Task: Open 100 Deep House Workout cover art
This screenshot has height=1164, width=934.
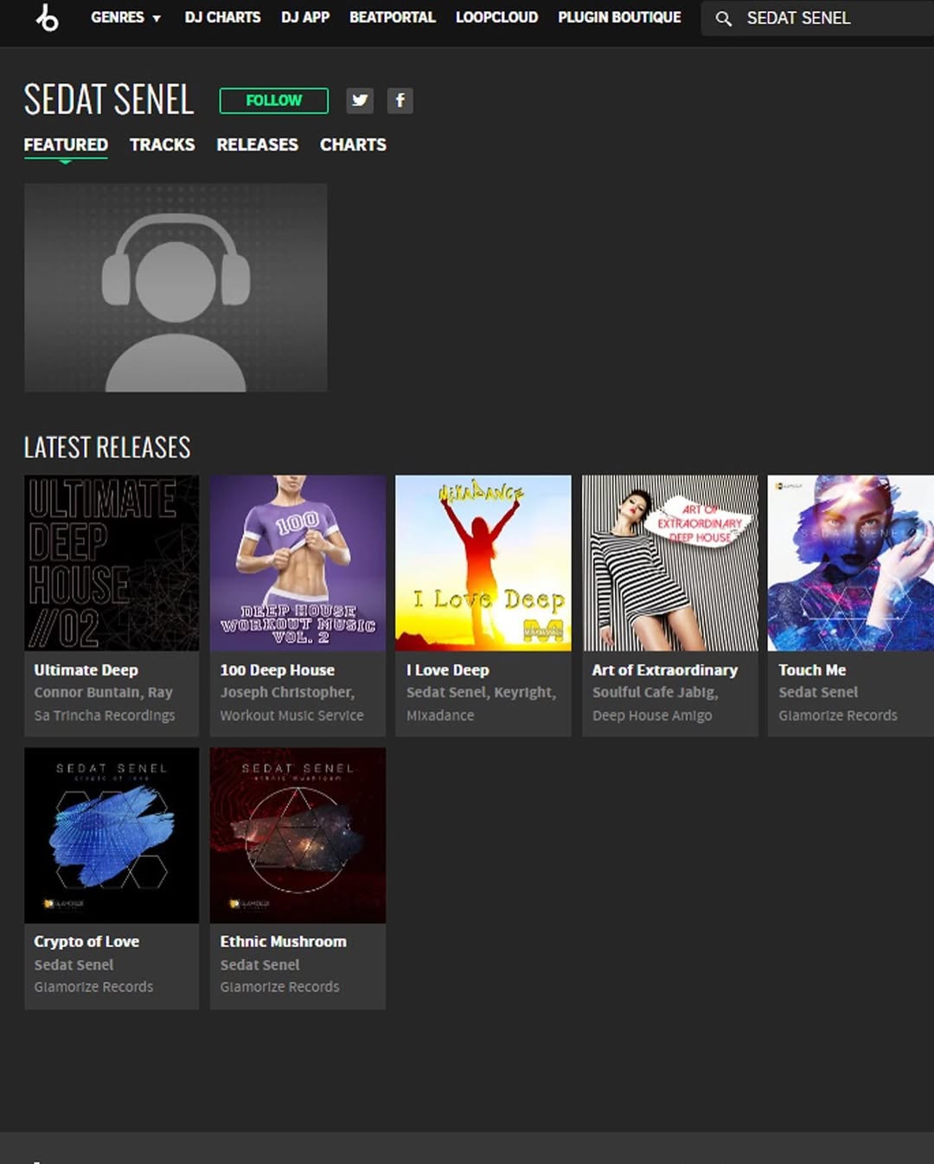Action: pos(297,562)
